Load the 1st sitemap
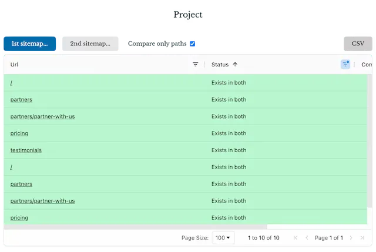 tap(30, 43)
